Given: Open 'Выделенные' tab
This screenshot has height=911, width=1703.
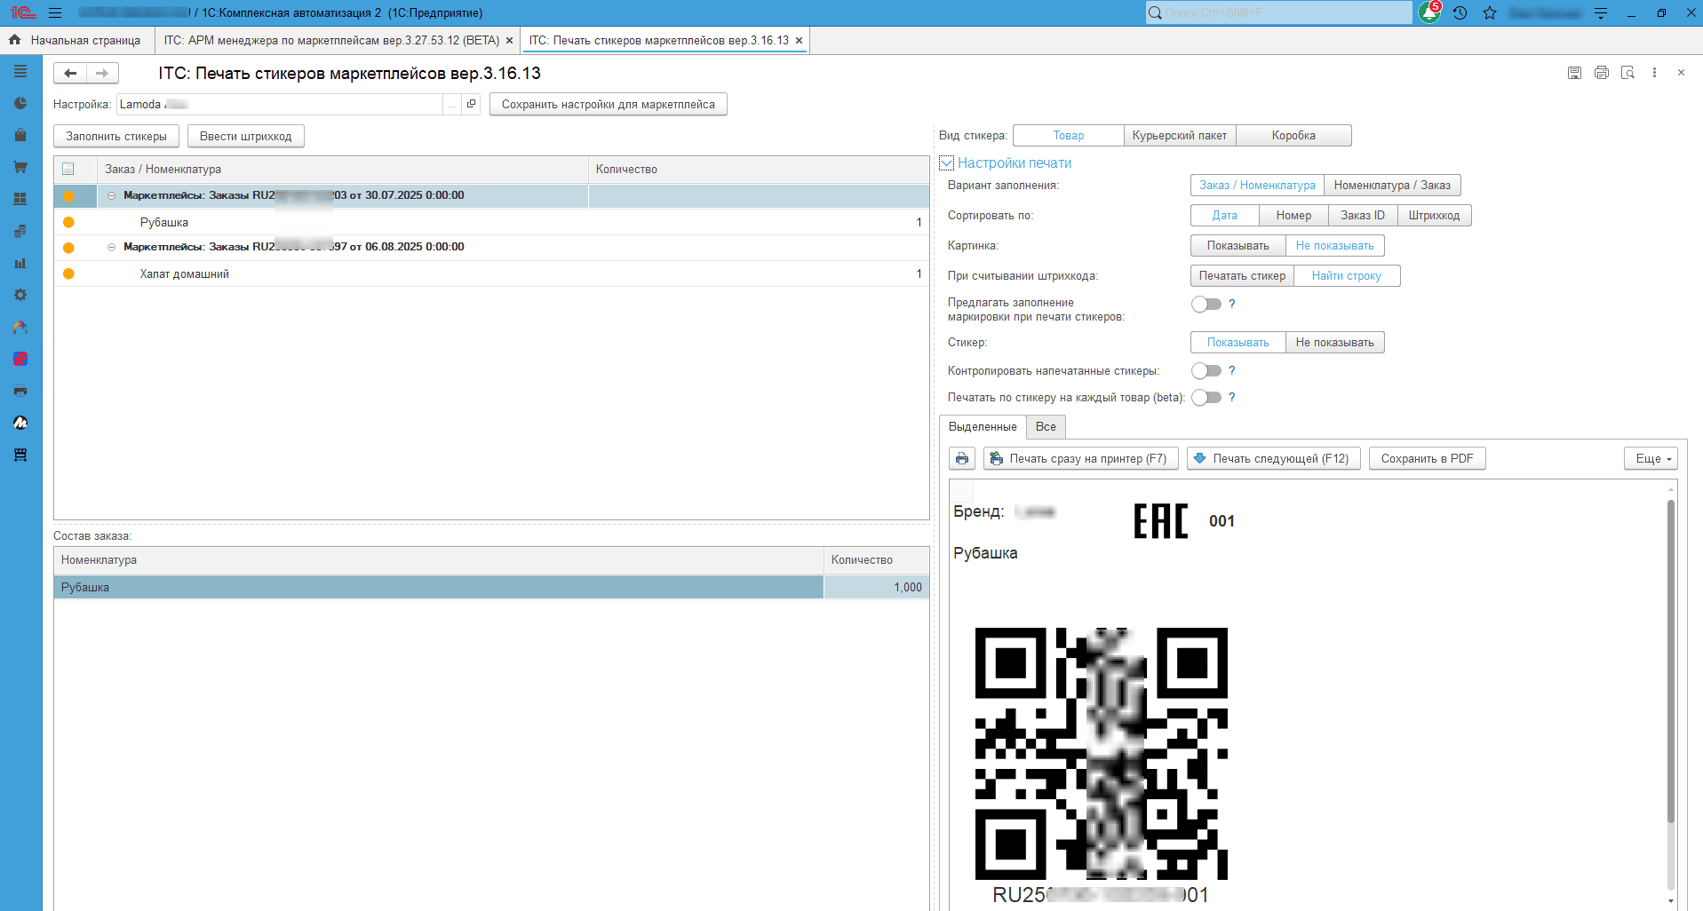Looking at the screenshot, I should tap(983, 426).
